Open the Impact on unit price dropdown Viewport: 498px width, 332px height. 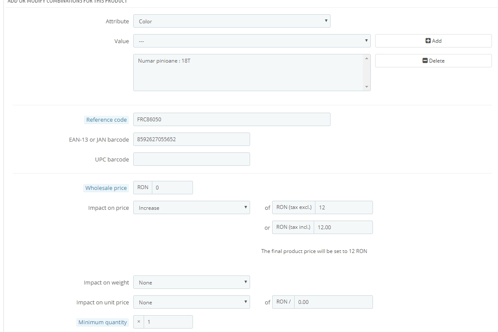tap(191, 303)
